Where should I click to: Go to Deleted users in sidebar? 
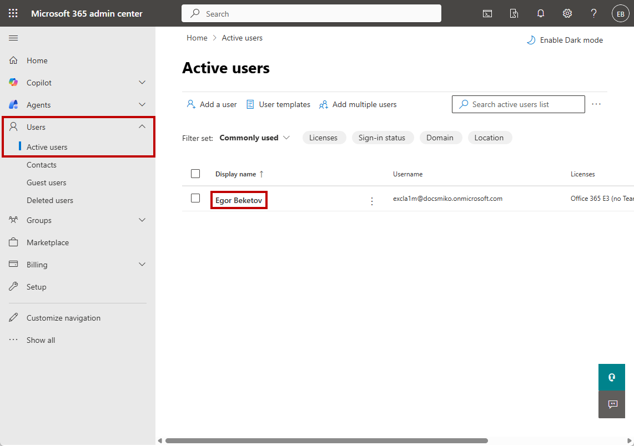50,200
